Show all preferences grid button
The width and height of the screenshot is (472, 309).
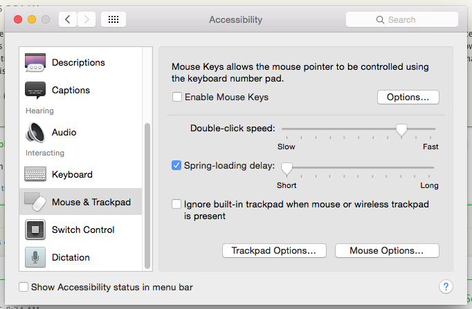tap(114, 19)
